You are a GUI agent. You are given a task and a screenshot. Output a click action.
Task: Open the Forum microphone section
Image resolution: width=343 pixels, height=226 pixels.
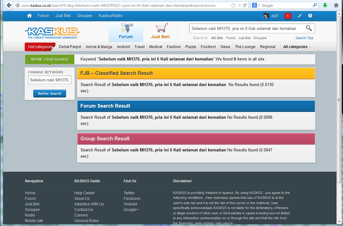(126, 31)
